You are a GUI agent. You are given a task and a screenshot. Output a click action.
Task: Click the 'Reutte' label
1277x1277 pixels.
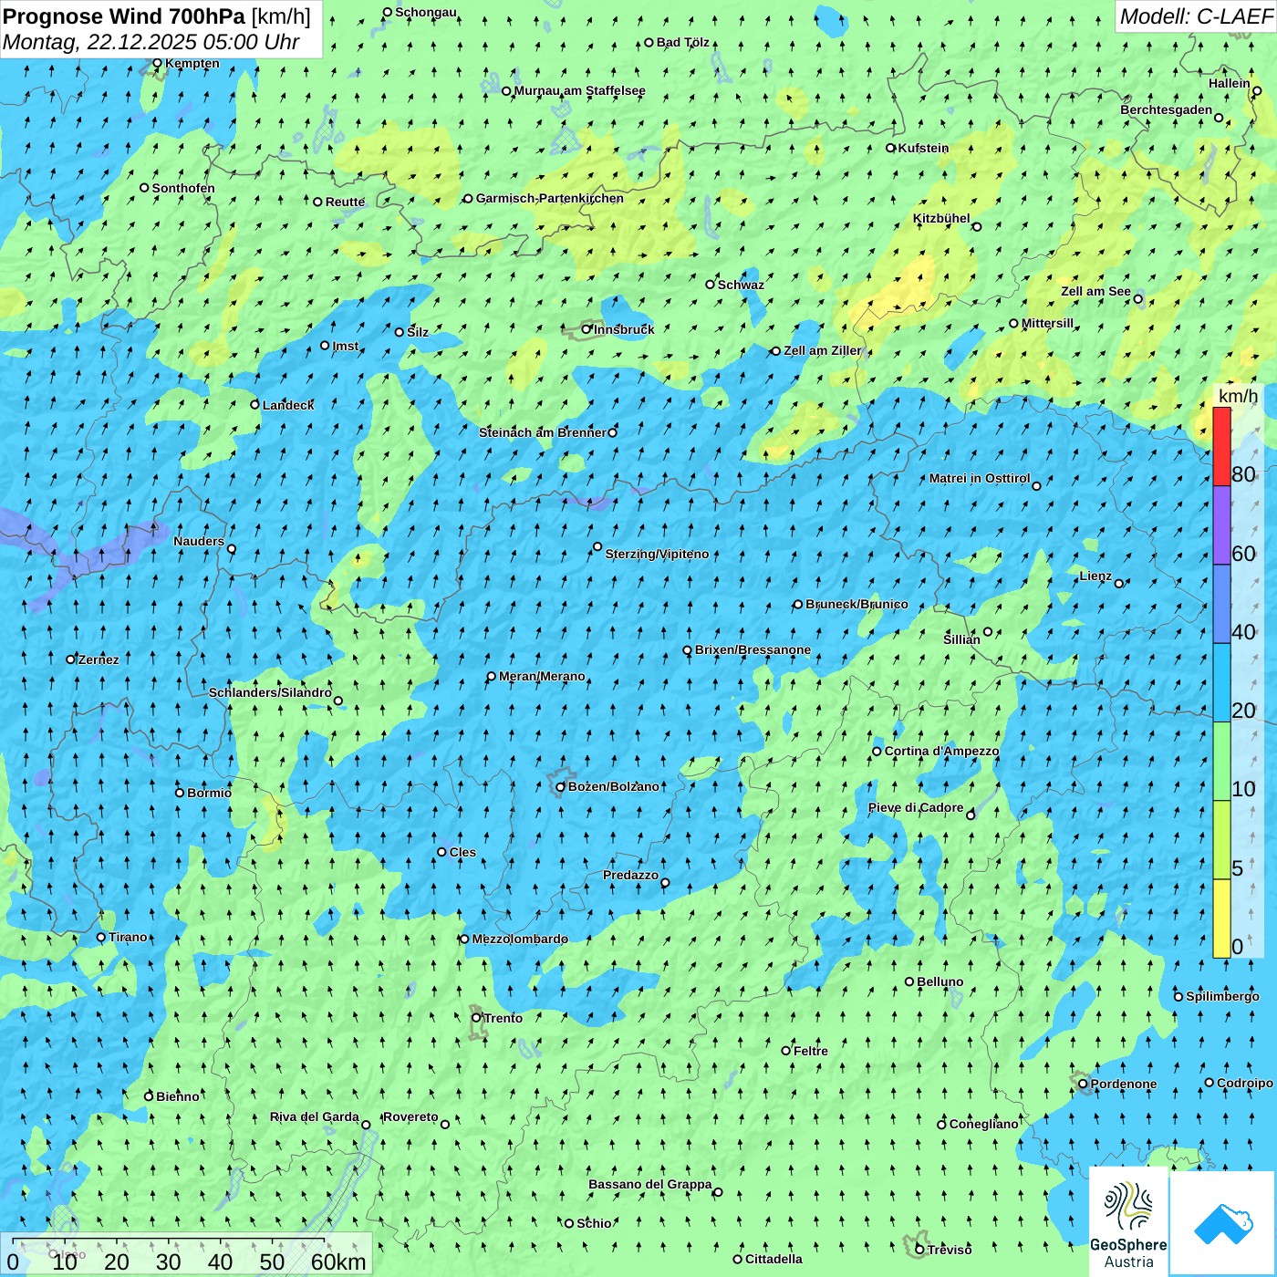[x=345, y=202]
